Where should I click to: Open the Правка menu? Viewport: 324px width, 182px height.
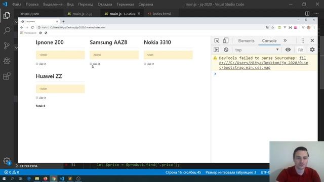tap(32, 4)
